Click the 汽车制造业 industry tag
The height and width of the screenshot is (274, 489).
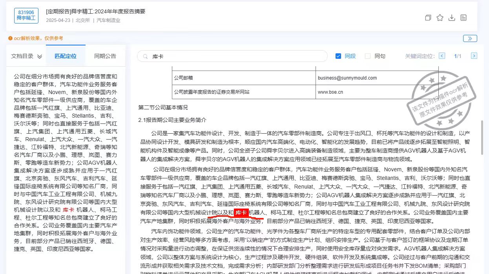click(109, 20)
